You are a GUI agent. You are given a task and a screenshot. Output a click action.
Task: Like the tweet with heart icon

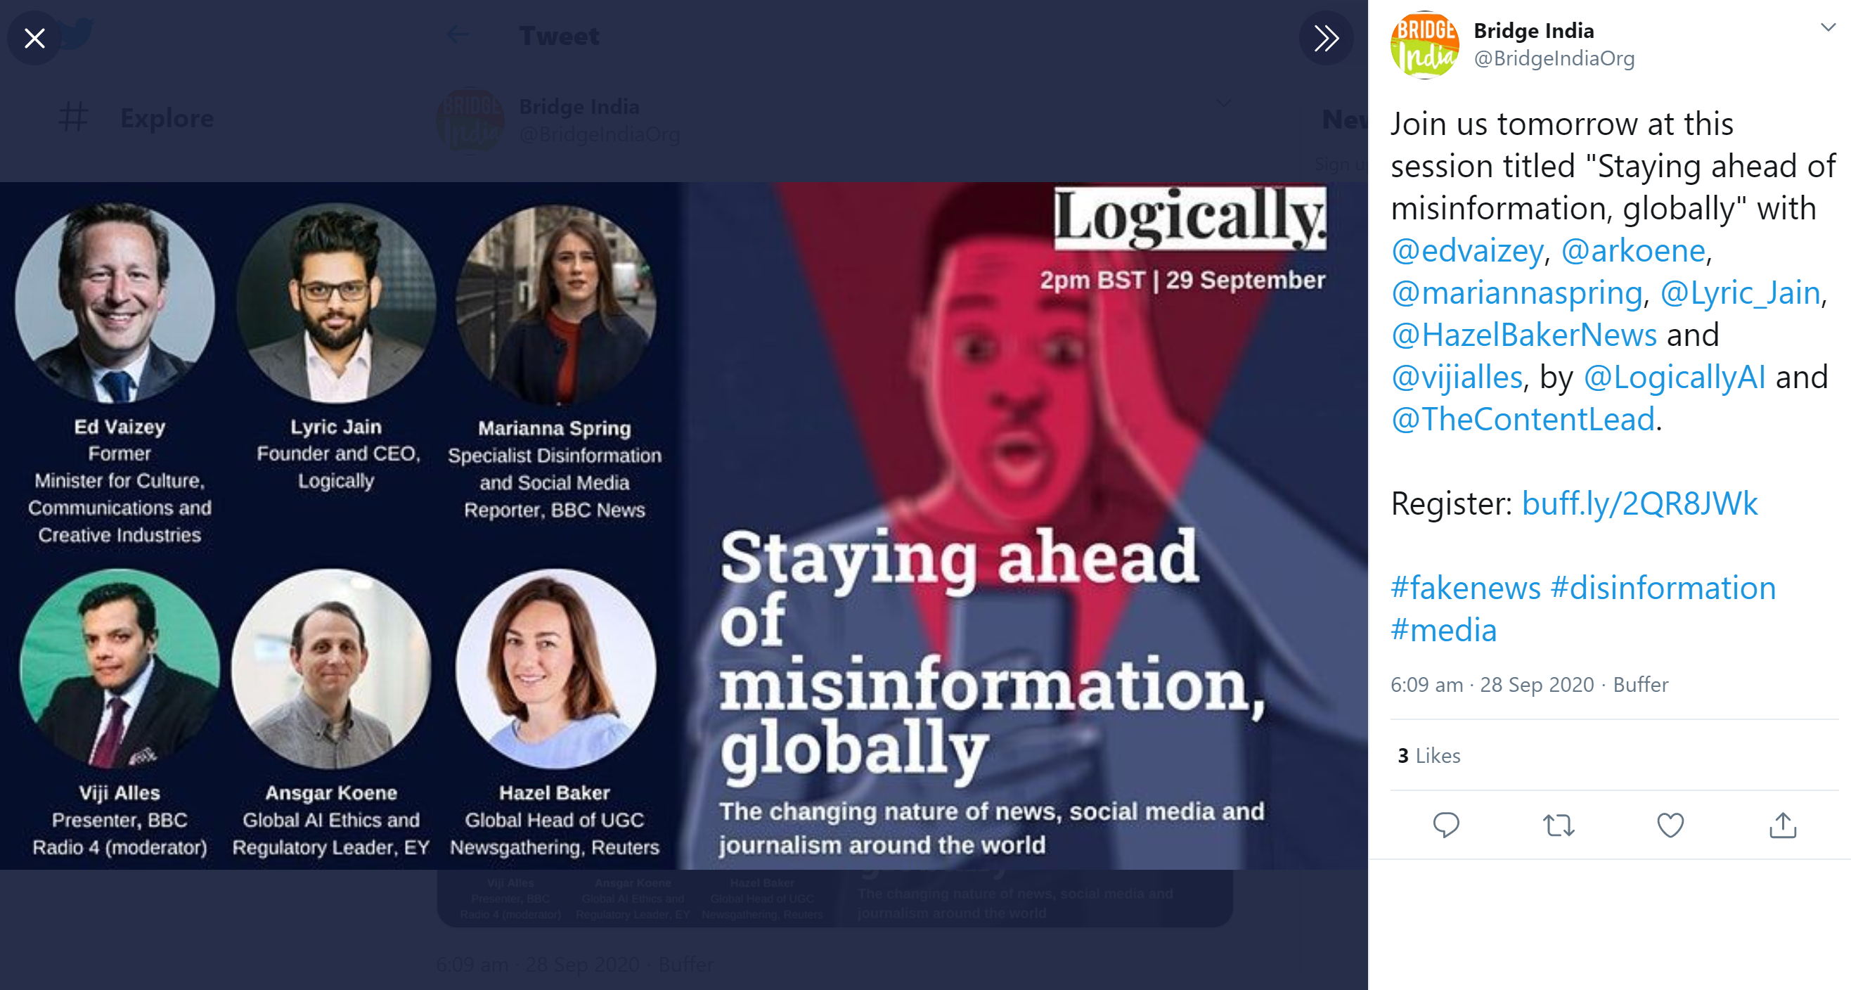click(x=1670, y=825)
